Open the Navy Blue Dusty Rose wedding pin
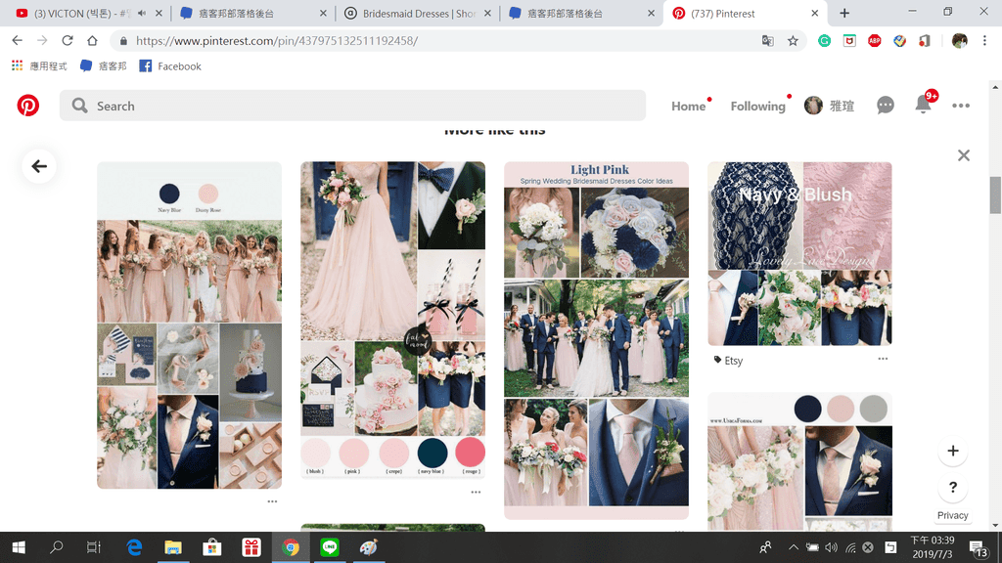 point(189,325)
